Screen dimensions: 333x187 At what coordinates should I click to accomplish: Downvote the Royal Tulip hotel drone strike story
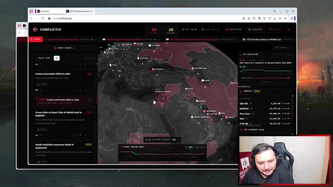coord(85,135)
